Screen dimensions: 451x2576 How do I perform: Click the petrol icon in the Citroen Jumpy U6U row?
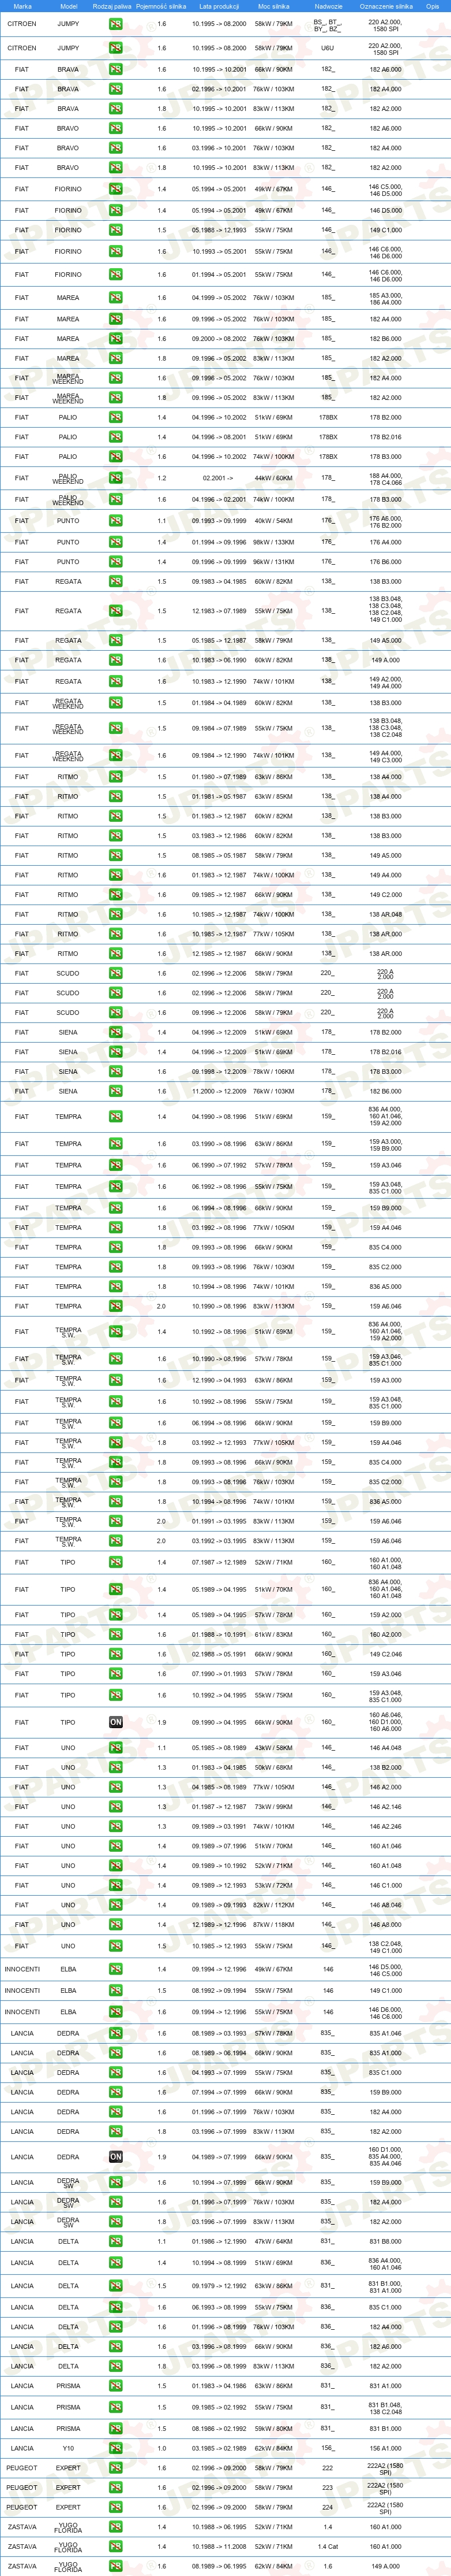[116, 48]
